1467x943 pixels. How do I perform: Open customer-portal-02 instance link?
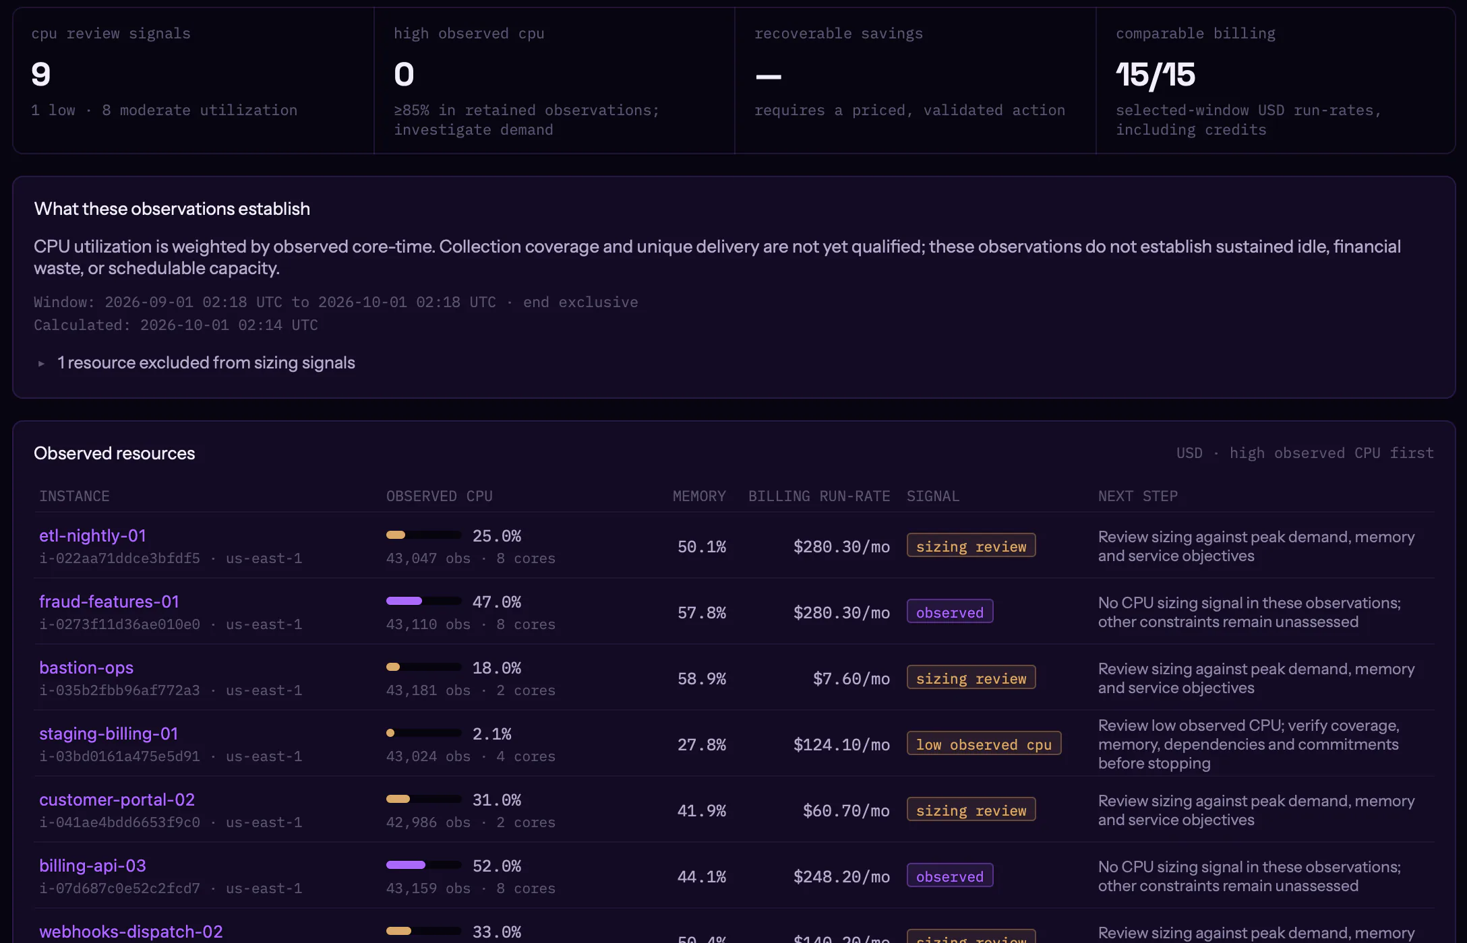(117, 800)
